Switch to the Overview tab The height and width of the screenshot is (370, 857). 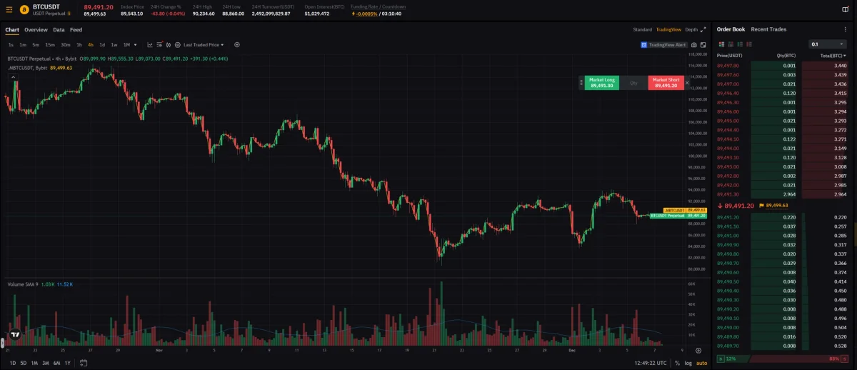36,30
